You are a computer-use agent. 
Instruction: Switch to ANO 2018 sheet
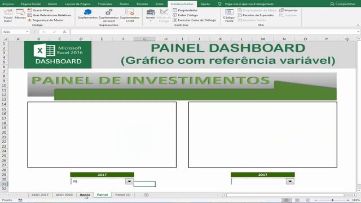point(64,195)
